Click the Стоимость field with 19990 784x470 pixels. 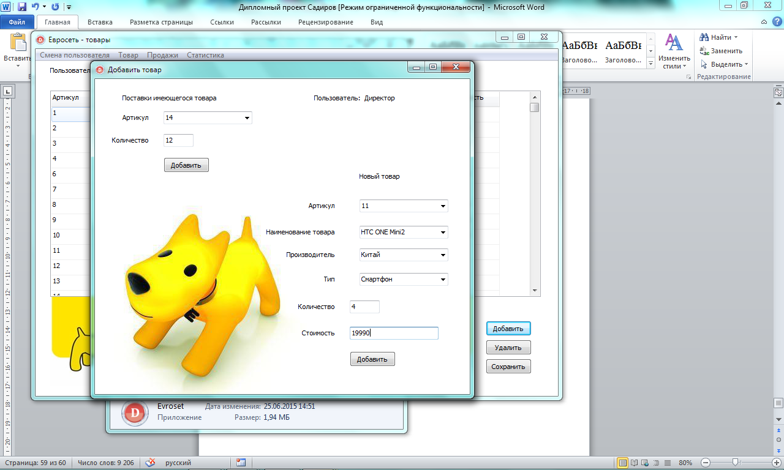click(394, 333)
